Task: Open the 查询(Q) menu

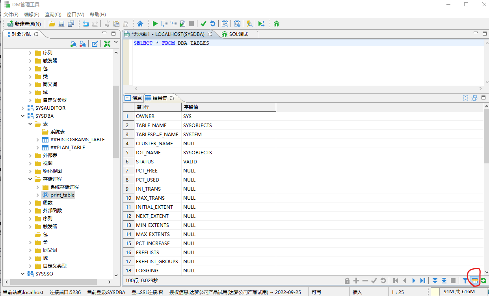Action: coord(53,15)
